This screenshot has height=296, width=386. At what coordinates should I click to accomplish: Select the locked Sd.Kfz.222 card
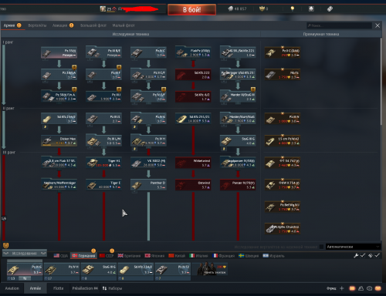point(193,75)
